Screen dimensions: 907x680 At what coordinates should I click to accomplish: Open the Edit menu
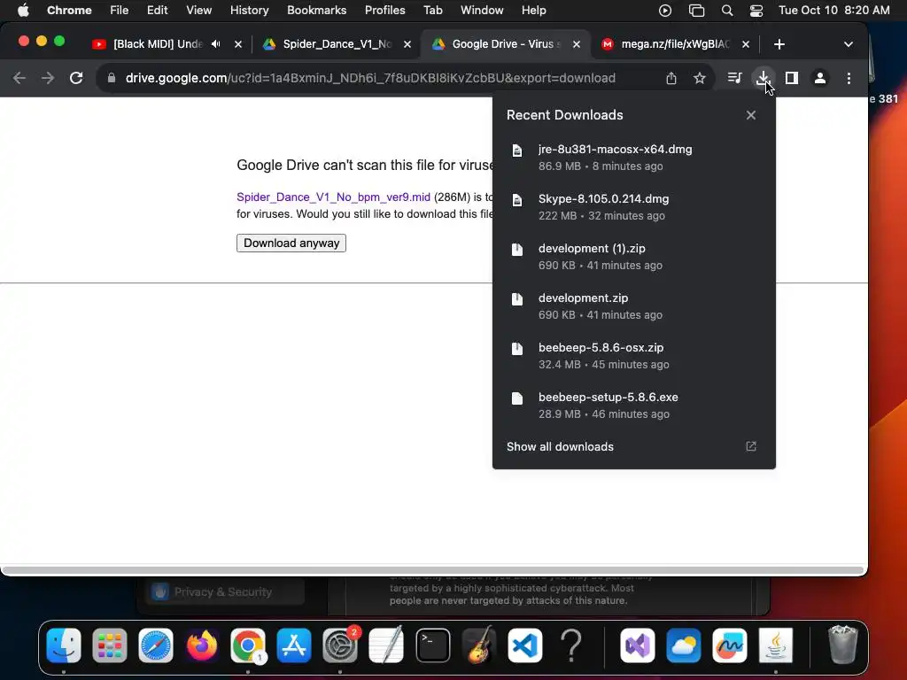(x=157, y=10)
